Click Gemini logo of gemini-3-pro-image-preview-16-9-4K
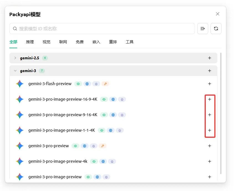The width and height of the screenshot is (234, 191). click(x=20, y=99)
